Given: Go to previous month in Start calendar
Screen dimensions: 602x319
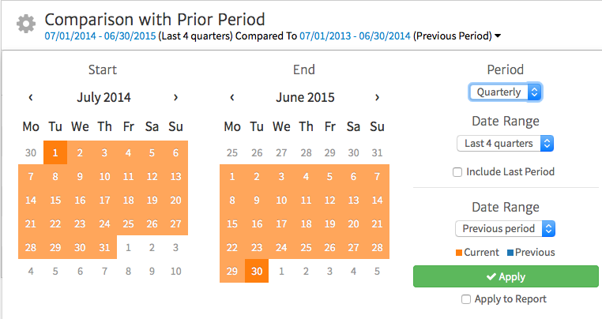Looking at the screenshot, I should (x=31, y=98).
